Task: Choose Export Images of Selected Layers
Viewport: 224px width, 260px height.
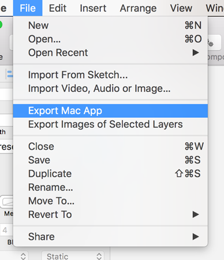Action: pos(110,124)
